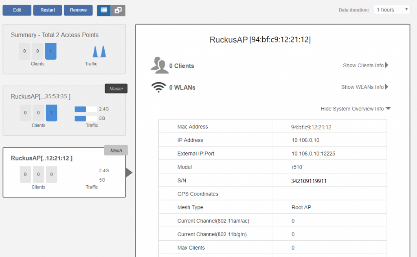Viewport: 417px width, 257px height.
Task: Collapse Hide System Overview Info
Action: 356,109
